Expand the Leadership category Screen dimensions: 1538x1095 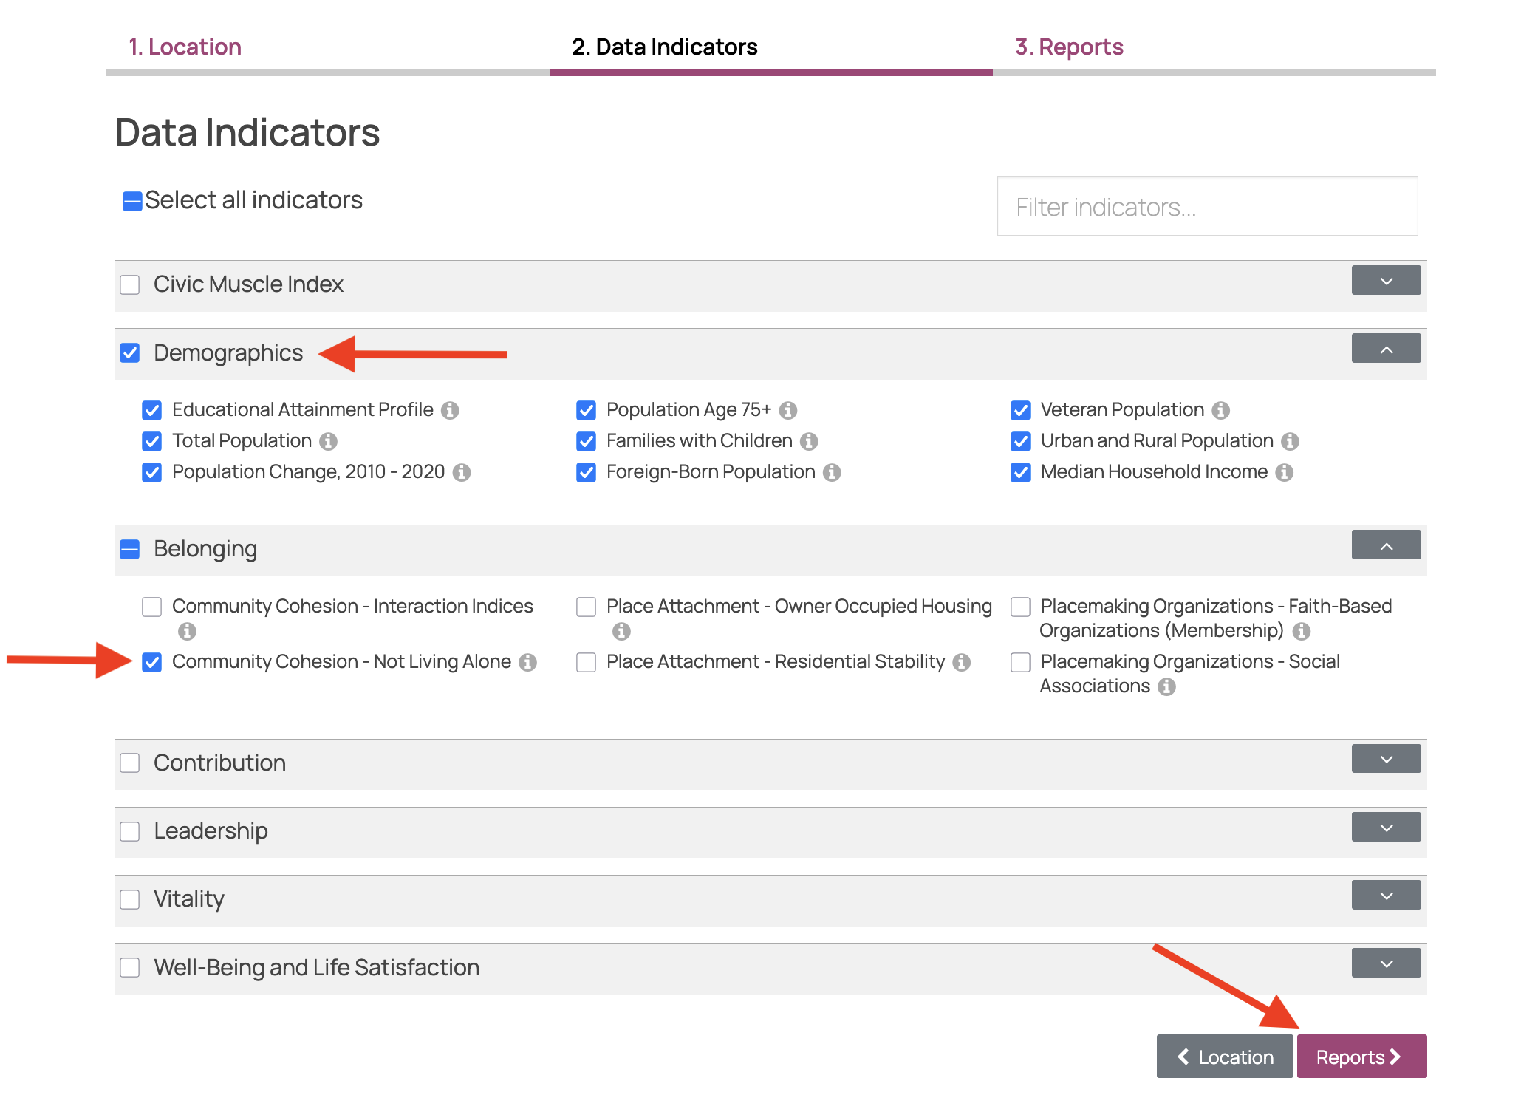coord(1386,827)
